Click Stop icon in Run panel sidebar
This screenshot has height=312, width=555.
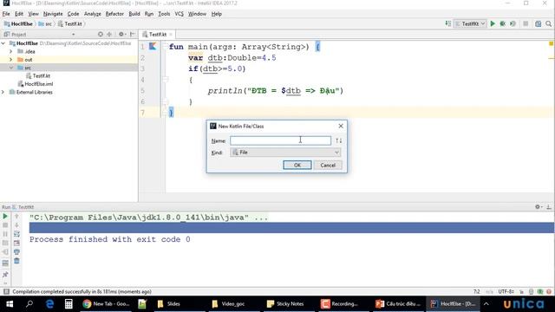(x=5, y=225)
